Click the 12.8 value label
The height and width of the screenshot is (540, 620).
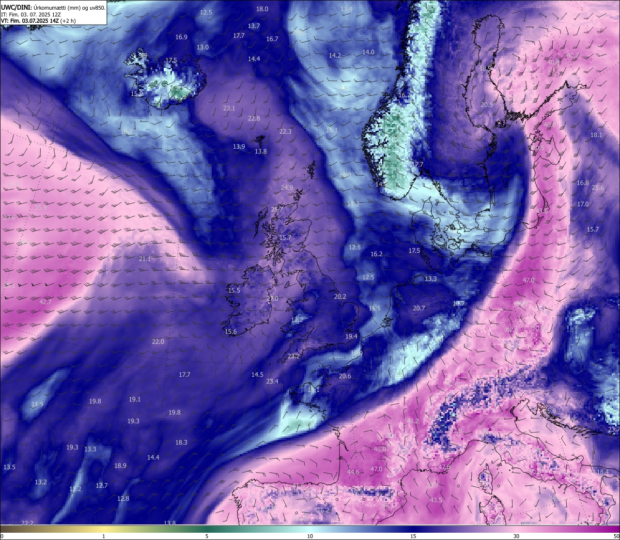[123, 498]
